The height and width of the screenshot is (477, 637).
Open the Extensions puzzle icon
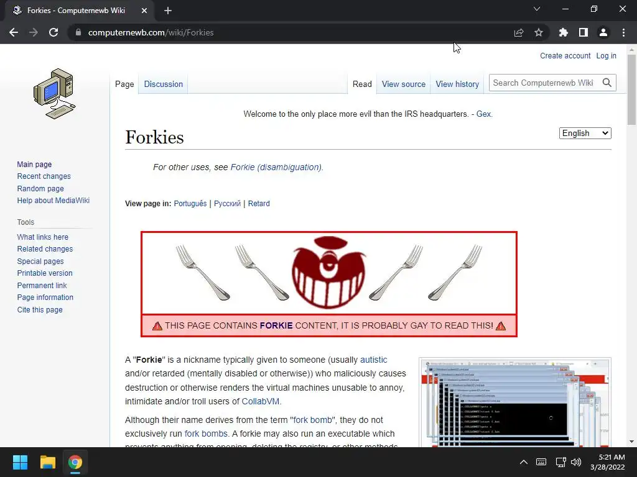coord(564,32)
